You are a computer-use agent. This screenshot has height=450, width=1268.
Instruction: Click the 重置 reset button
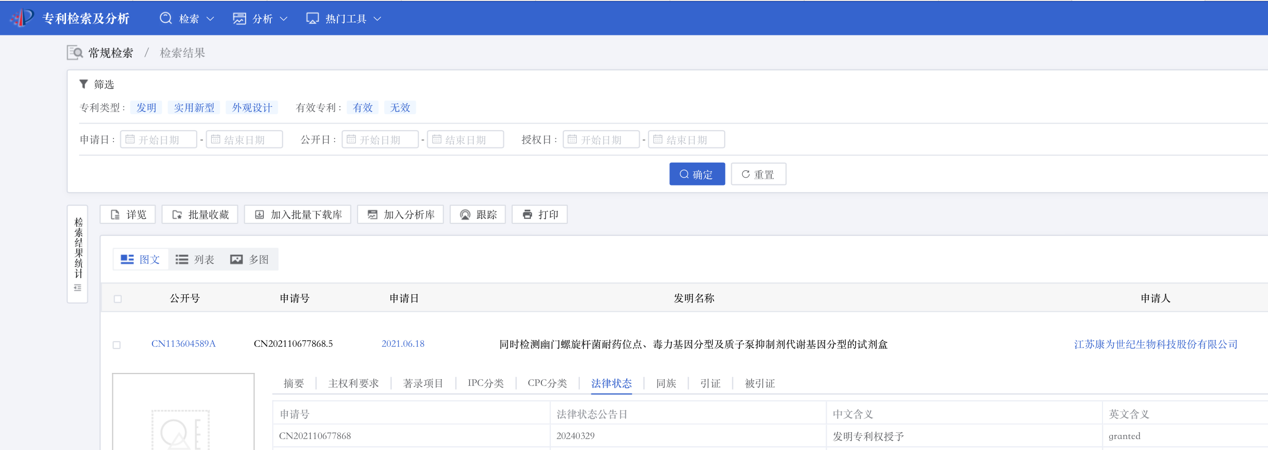pos(758,174)
